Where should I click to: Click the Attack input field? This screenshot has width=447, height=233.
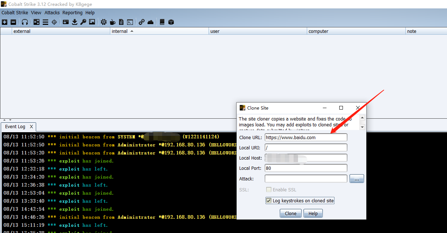[x=306, y=179]
